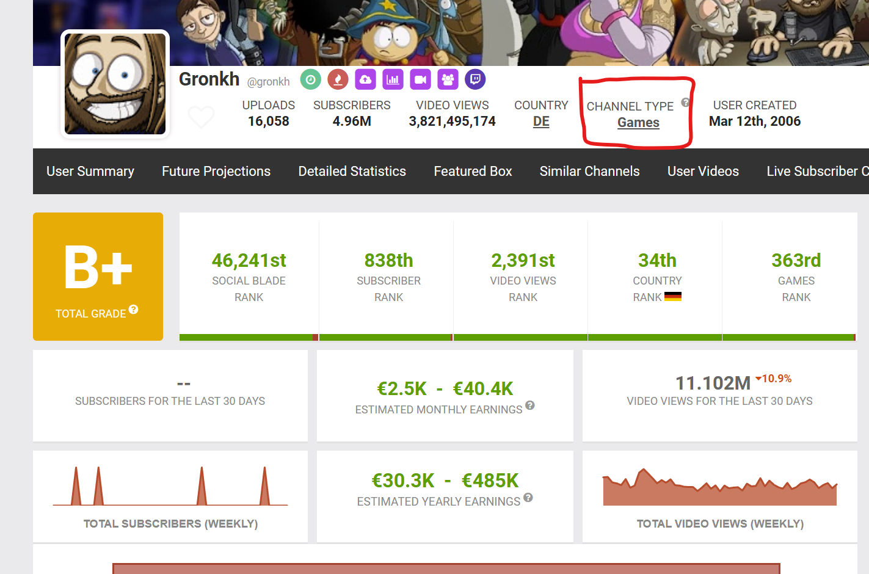Screen dimensions: 869x574
Task: Go to Detailed Statistics tab
Action: [x=352, y=172]
